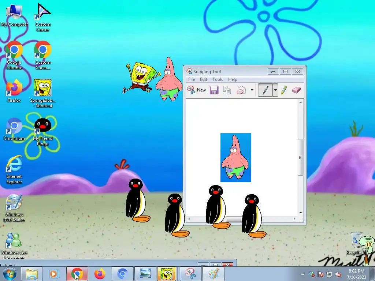Select SpongeBob Shortcut desktop icon
375x281 pixels.
point(43,94)
